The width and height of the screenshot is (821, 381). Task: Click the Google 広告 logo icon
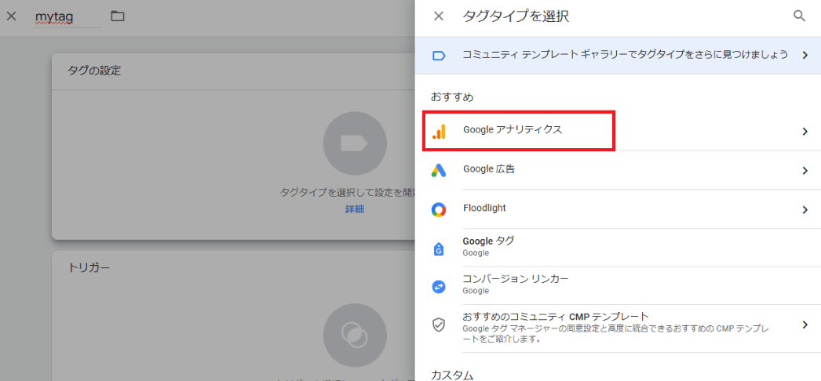point(439,170)
